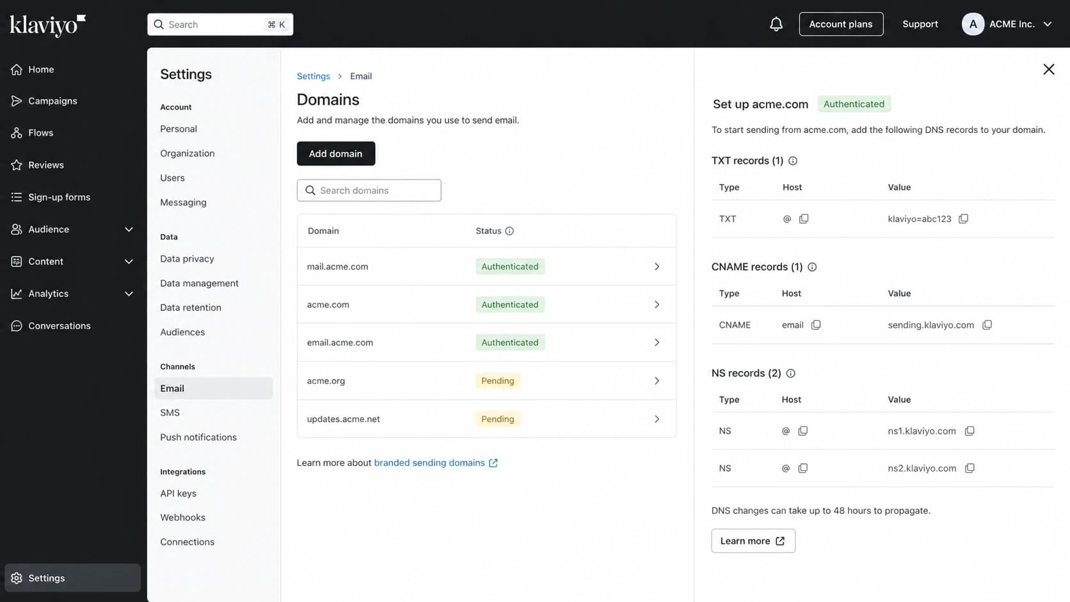Open Webhooks settings
The width and height of the screenshot is (1070, 602).
tap(182, 518)
